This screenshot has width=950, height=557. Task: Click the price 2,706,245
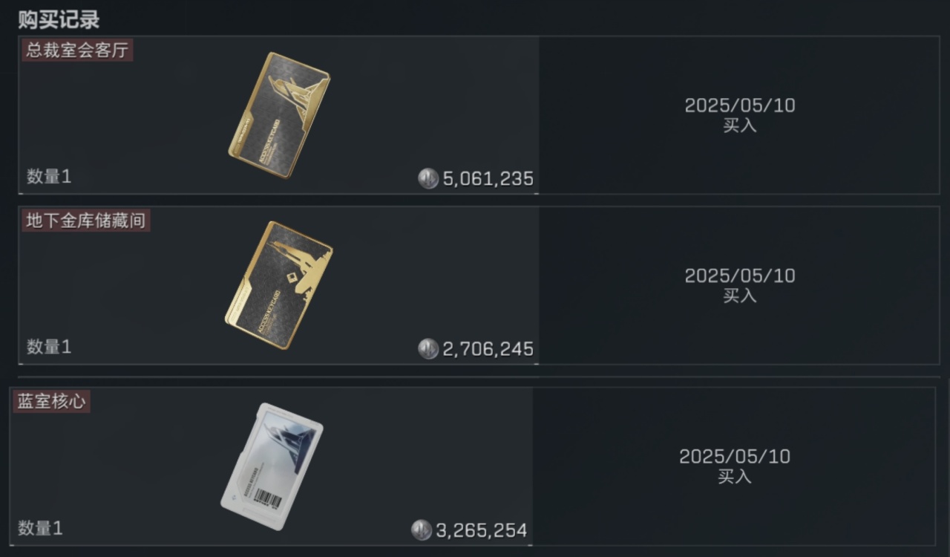(488, 349)
